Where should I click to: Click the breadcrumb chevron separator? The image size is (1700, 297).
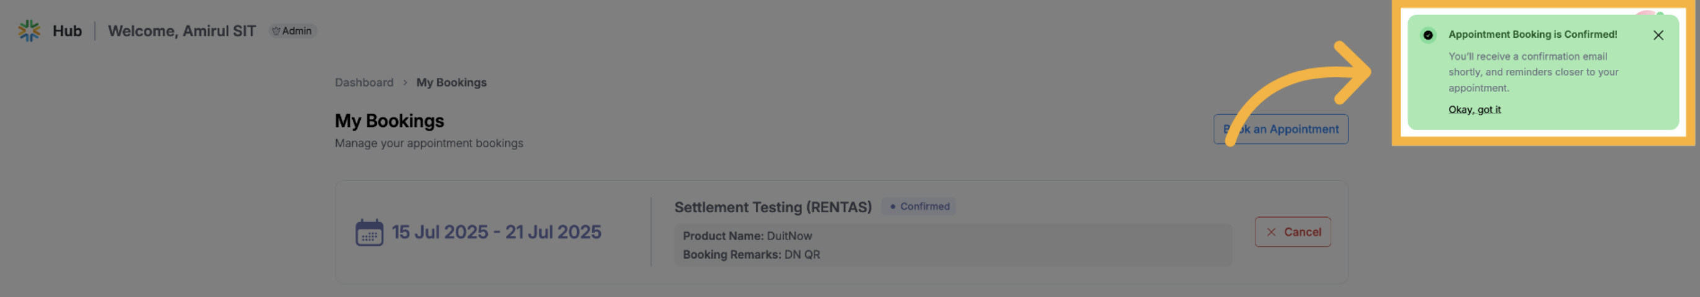[x=405, y=83]
